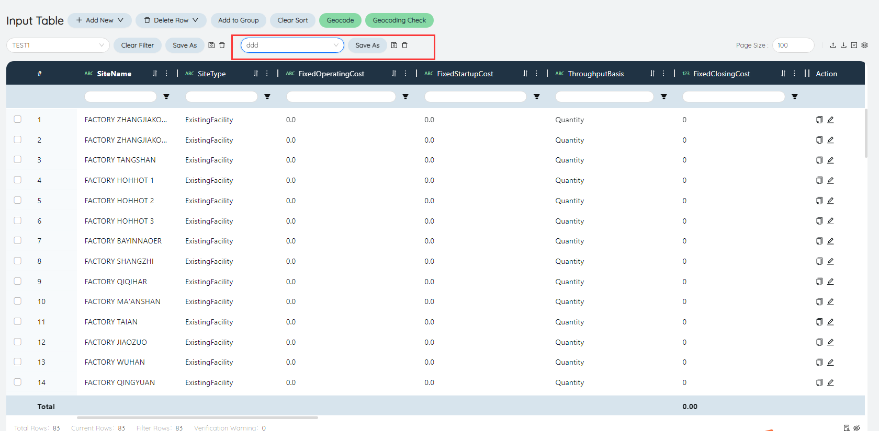Click the SiteName filter text box

click(x=120, y=97)
